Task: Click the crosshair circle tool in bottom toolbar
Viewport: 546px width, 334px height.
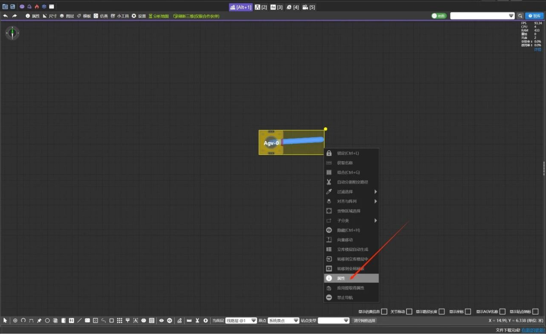Action: click(x=15, y=321)
